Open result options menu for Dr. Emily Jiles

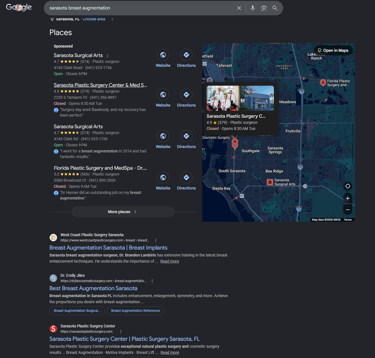click(x=152, y=281)
